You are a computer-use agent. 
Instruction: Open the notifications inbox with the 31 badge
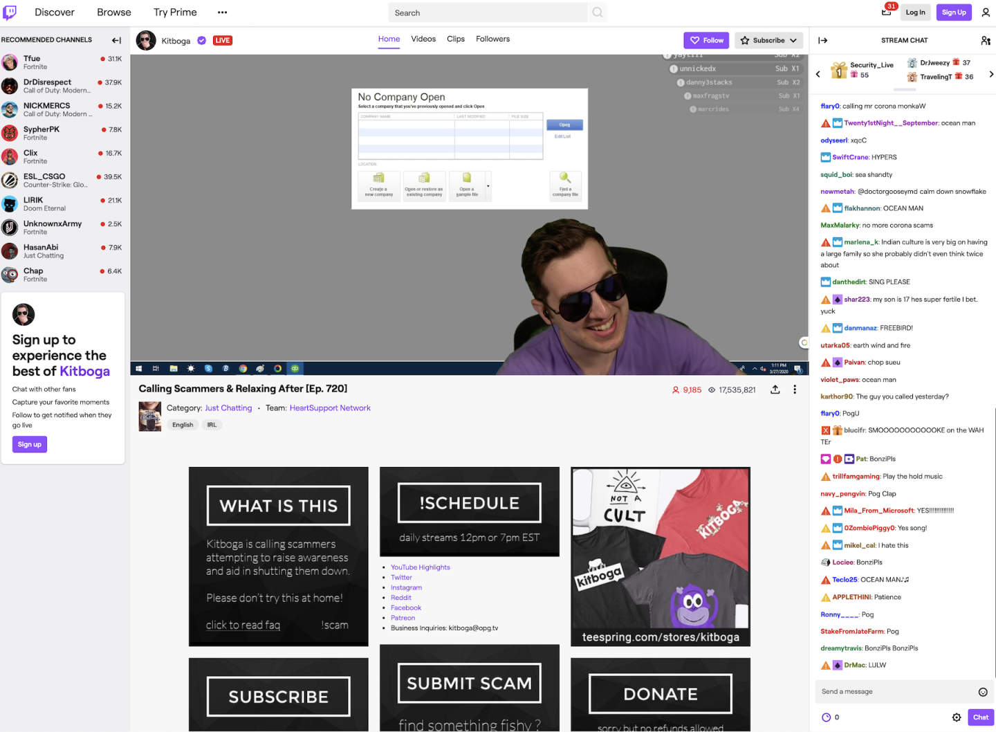tap(887, 12)
